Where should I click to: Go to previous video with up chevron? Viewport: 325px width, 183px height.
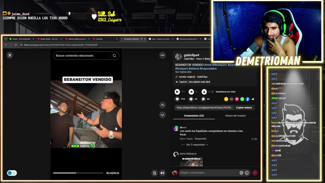[x=162, y=105]
